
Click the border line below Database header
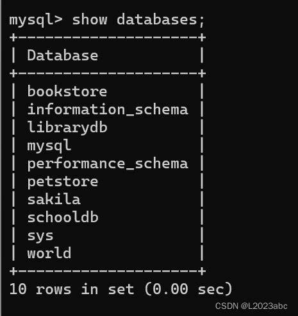click(108, 74)
